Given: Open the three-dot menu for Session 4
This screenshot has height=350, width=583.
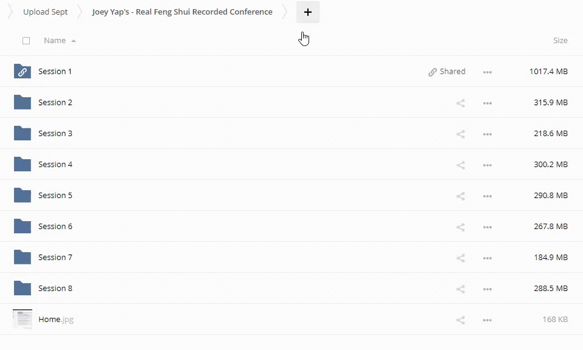Looking at the screenshot, I should 487,165.
